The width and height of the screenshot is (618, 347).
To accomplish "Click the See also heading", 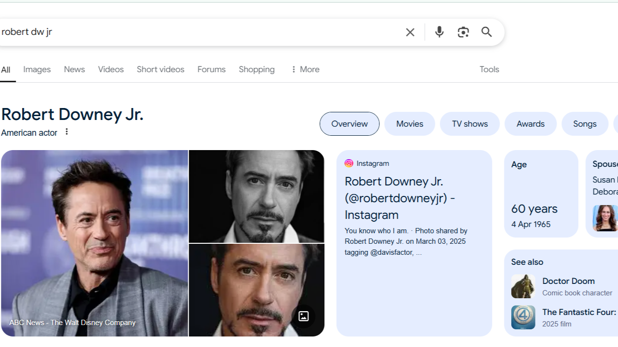I will (x=527, y=262).
